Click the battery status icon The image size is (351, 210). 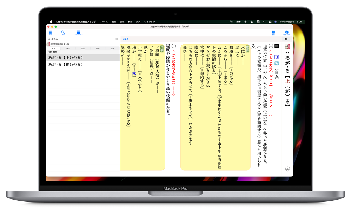coord(238,22)
